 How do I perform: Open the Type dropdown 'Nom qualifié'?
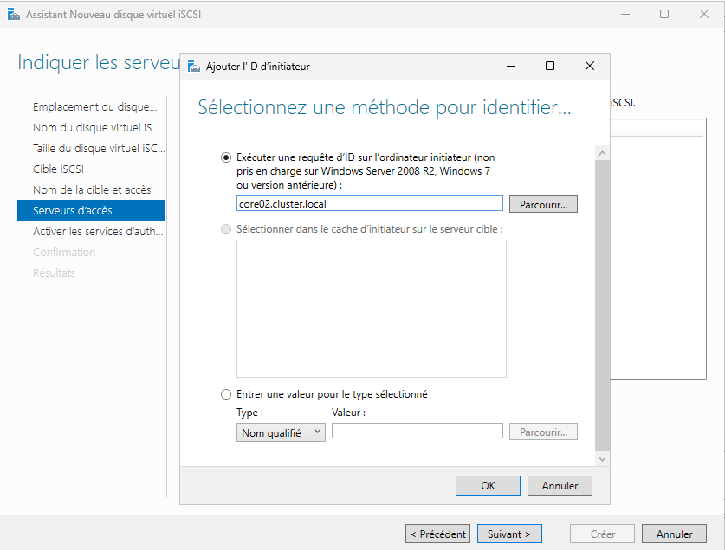[x=281, y=432]
